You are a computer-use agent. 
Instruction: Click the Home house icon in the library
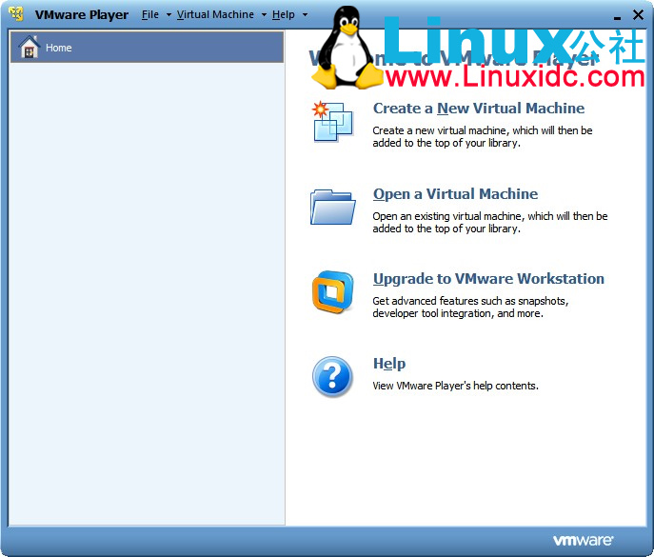click(x=30, y=48)
